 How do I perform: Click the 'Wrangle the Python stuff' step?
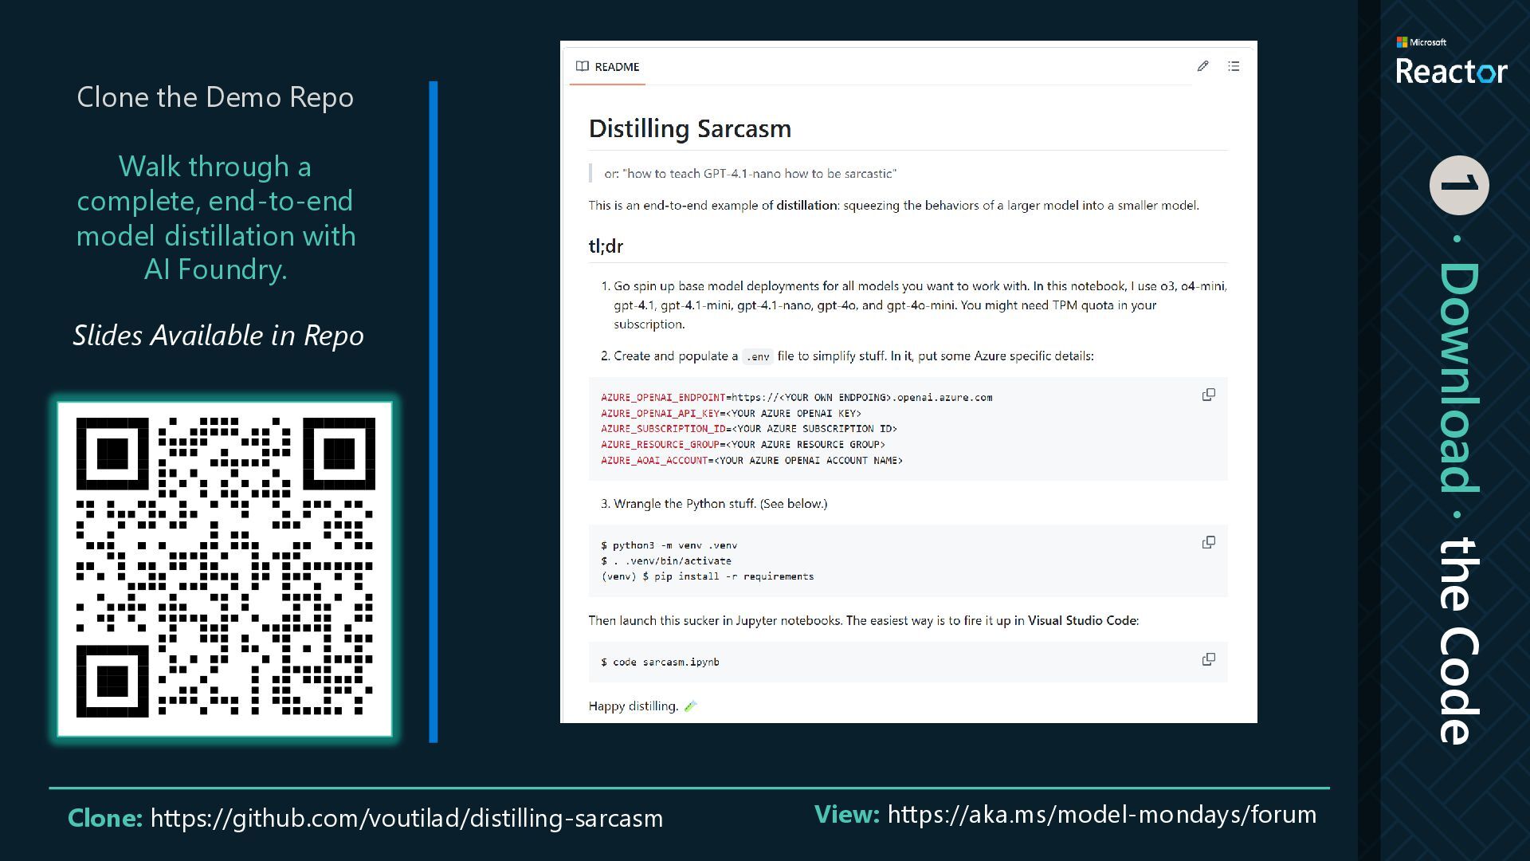(714, 504)
